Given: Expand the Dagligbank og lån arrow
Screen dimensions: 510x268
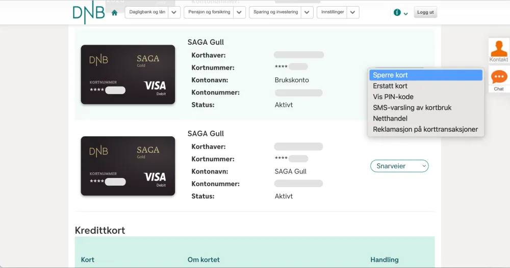Looking at the screenshot, I should click(174, 13).
